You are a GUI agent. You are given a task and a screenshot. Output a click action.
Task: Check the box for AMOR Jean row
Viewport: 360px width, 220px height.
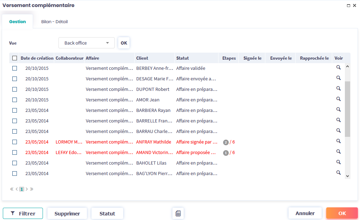pyautogui.click(x=14, y=100)
